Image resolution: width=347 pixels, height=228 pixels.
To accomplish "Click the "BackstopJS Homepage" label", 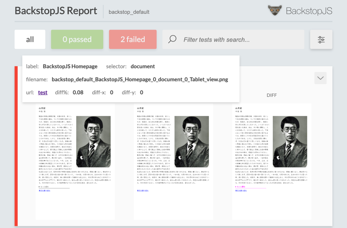I will tap(70, 66).
